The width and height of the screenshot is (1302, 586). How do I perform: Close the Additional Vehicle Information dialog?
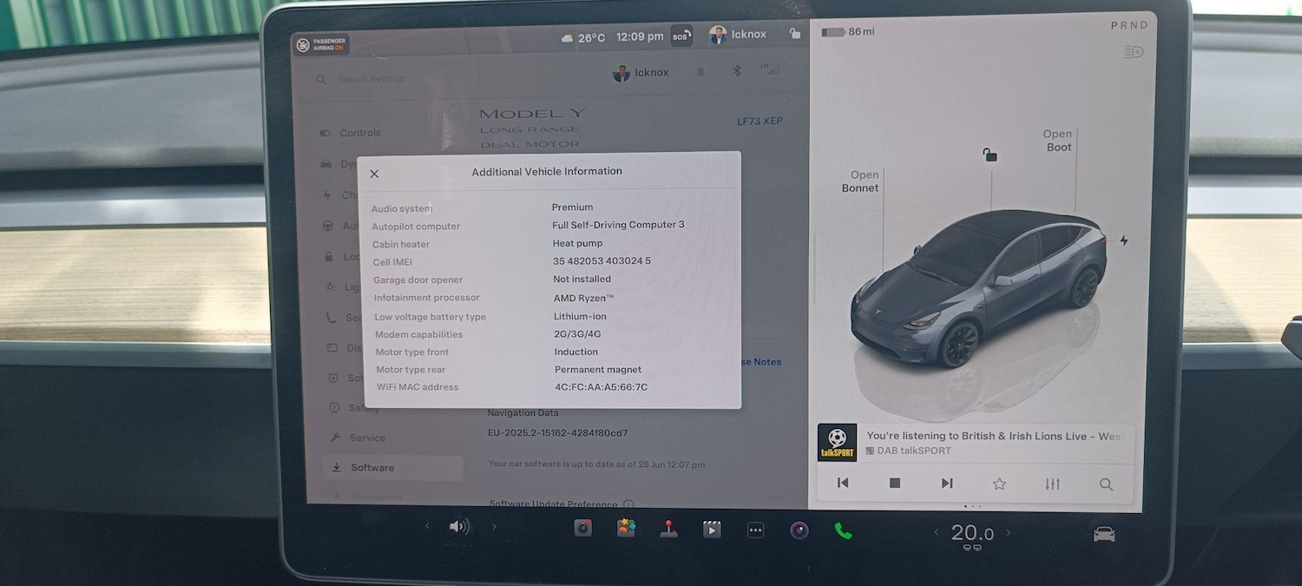(374, 174)
